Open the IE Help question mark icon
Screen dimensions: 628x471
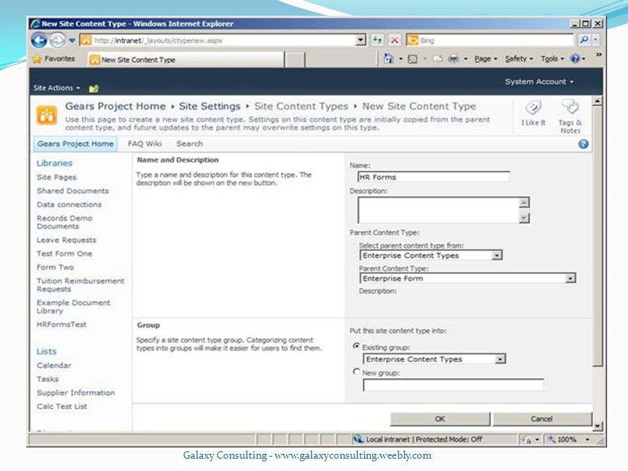coord(575,59)
